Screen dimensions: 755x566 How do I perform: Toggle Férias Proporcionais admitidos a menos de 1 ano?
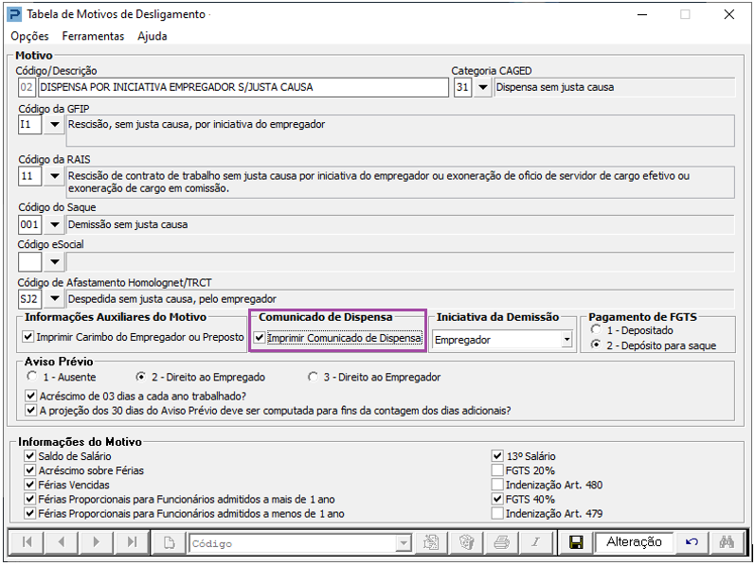pyautogui.click(x=30, y=514)
